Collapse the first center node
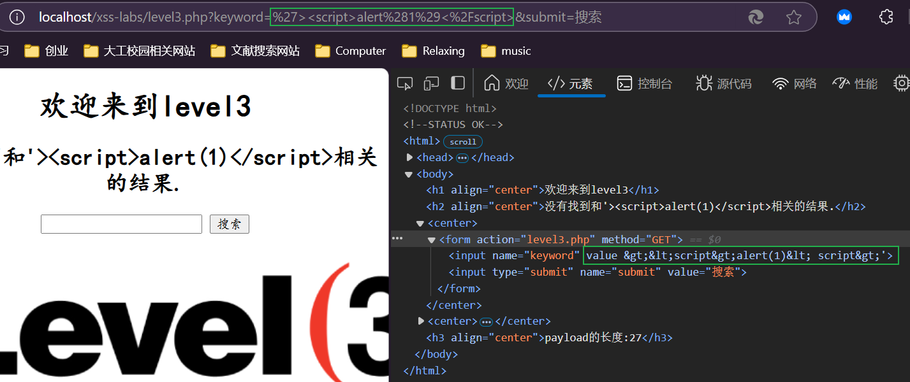The image size is (910, 382). tap(420, 223)
